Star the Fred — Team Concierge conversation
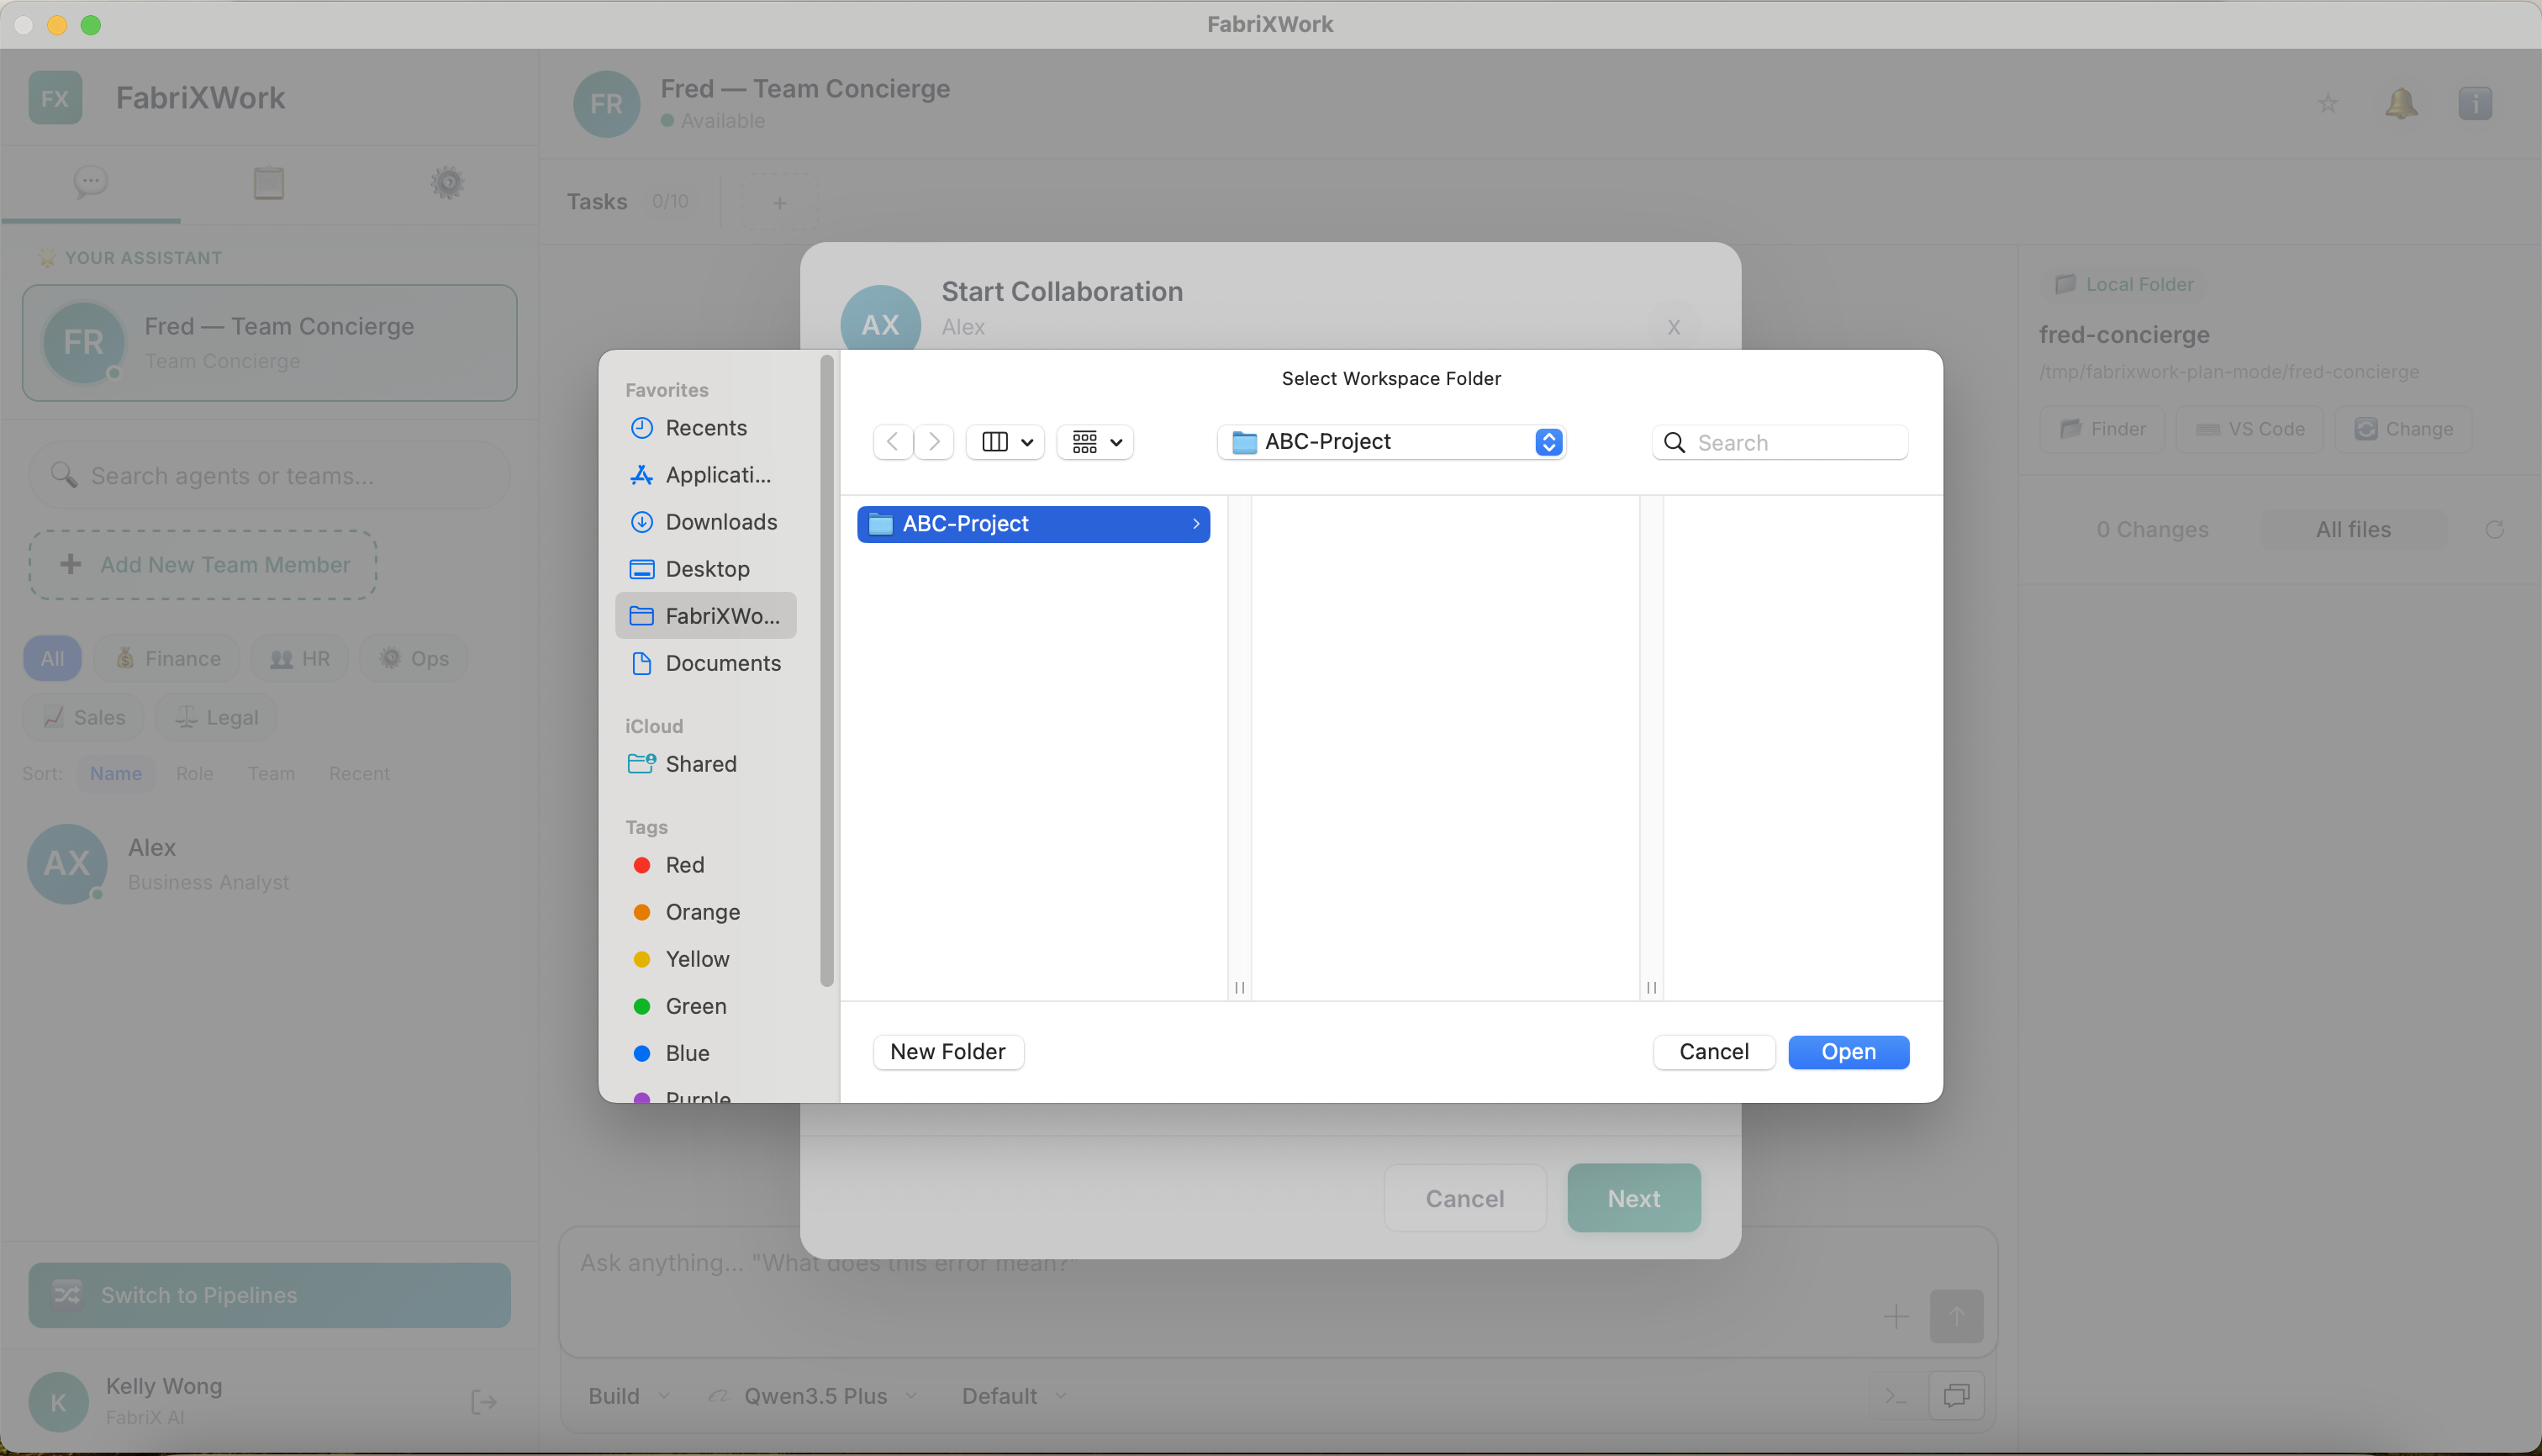The width and height of the screenshot is (2542, 1456). pos(2328,103)
